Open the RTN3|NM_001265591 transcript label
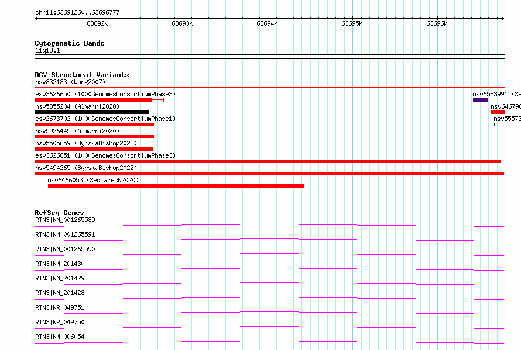 click(x=65, y=234)
